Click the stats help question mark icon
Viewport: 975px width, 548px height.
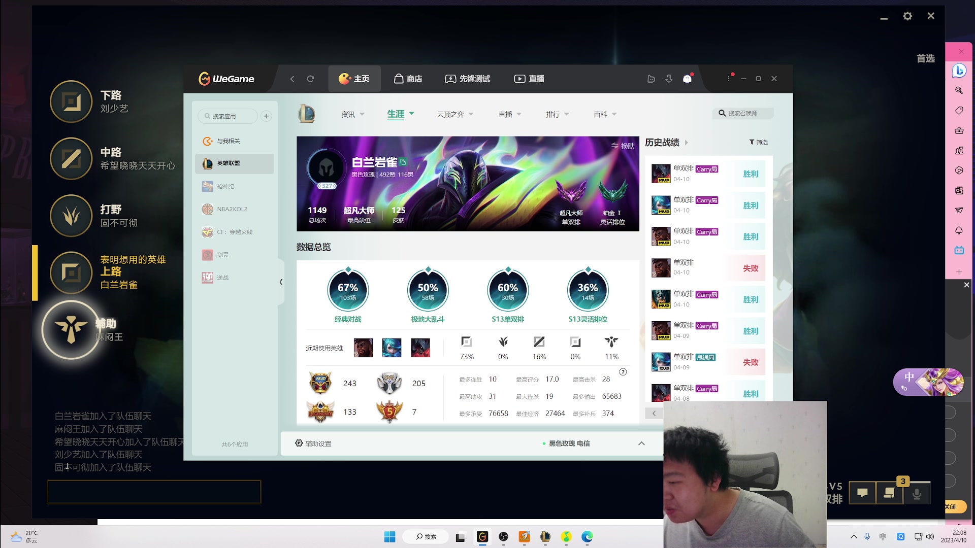[x=623, y=372]
